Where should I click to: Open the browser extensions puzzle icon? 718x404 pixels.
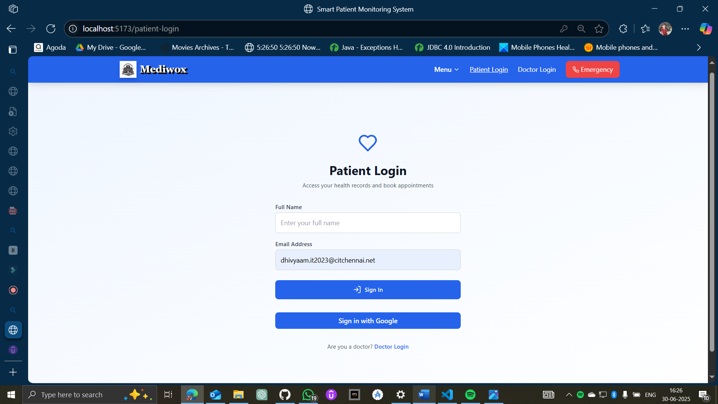[623, 29]
